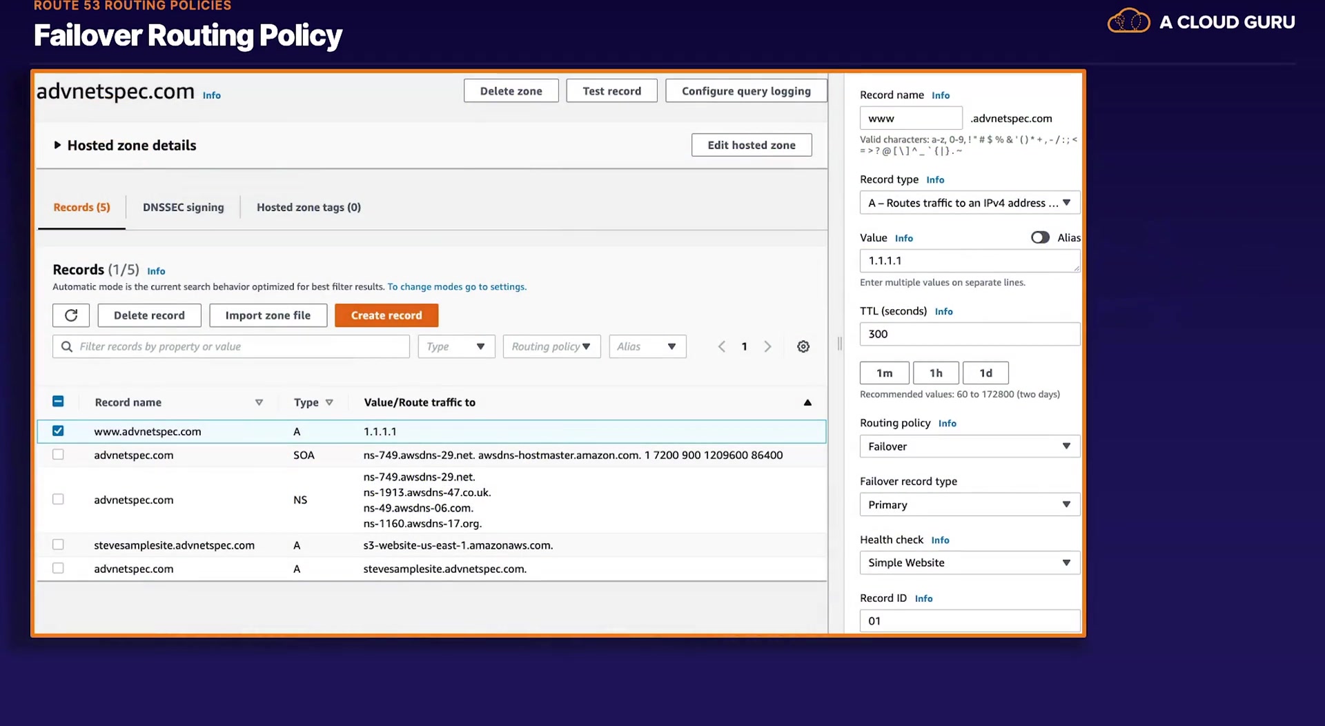The height and width of the screenshot is (726, 1325).
Task: Click the Filter records search field
Action: click(x=231, y=346)
